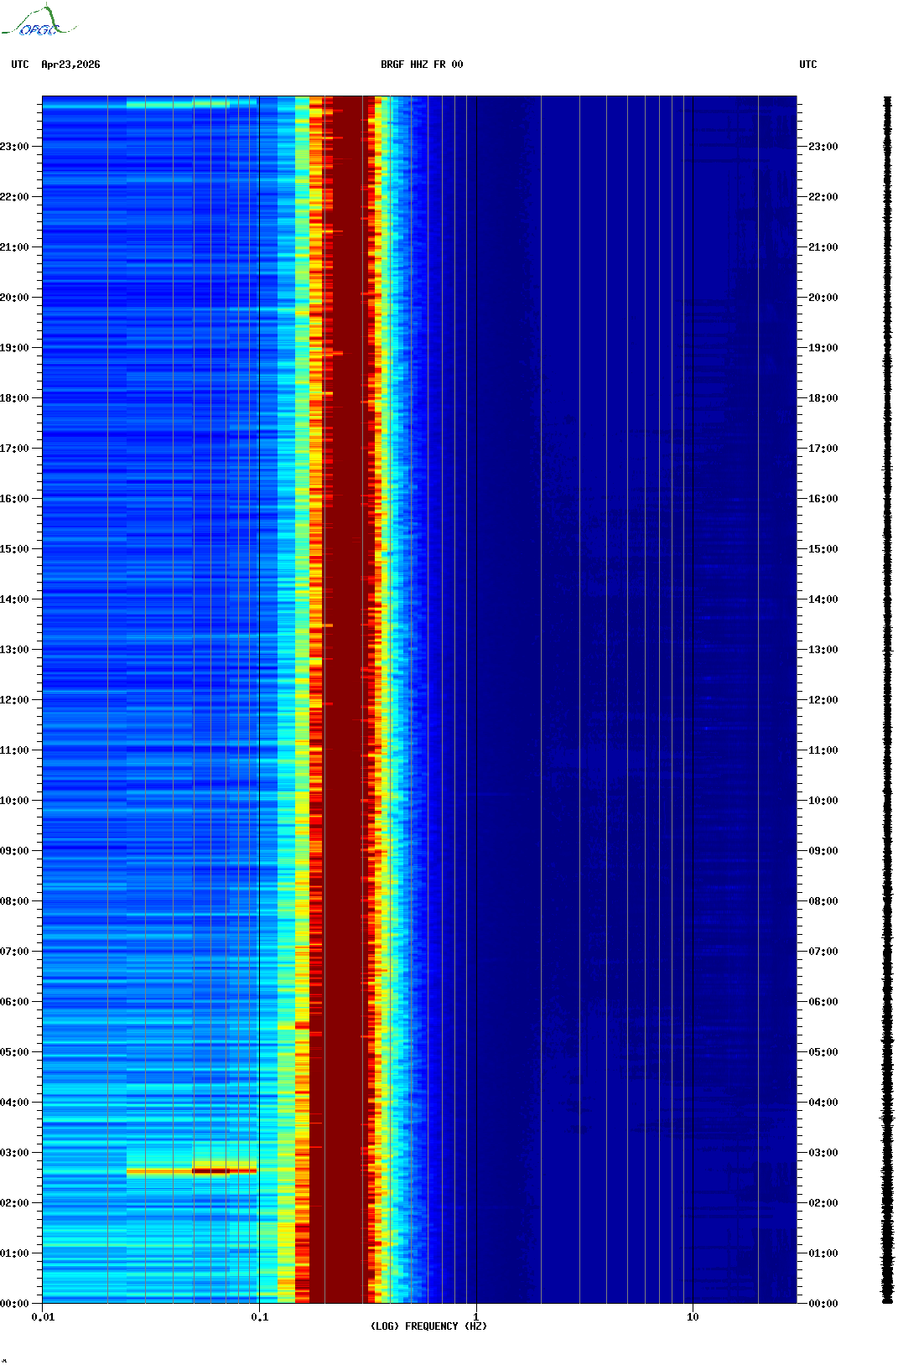Click 05:00 on the right time axis
This screenshot has height=1370, width=924.
coord(823,1052)
